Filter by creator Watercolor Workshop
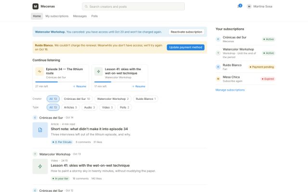This screenshot has width=308, height=192. point(113,99)
